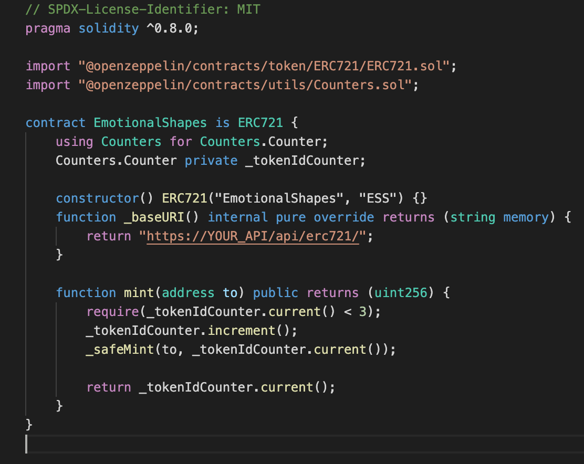
Task: Click the require statement keyword
Action: click(112, 311)
